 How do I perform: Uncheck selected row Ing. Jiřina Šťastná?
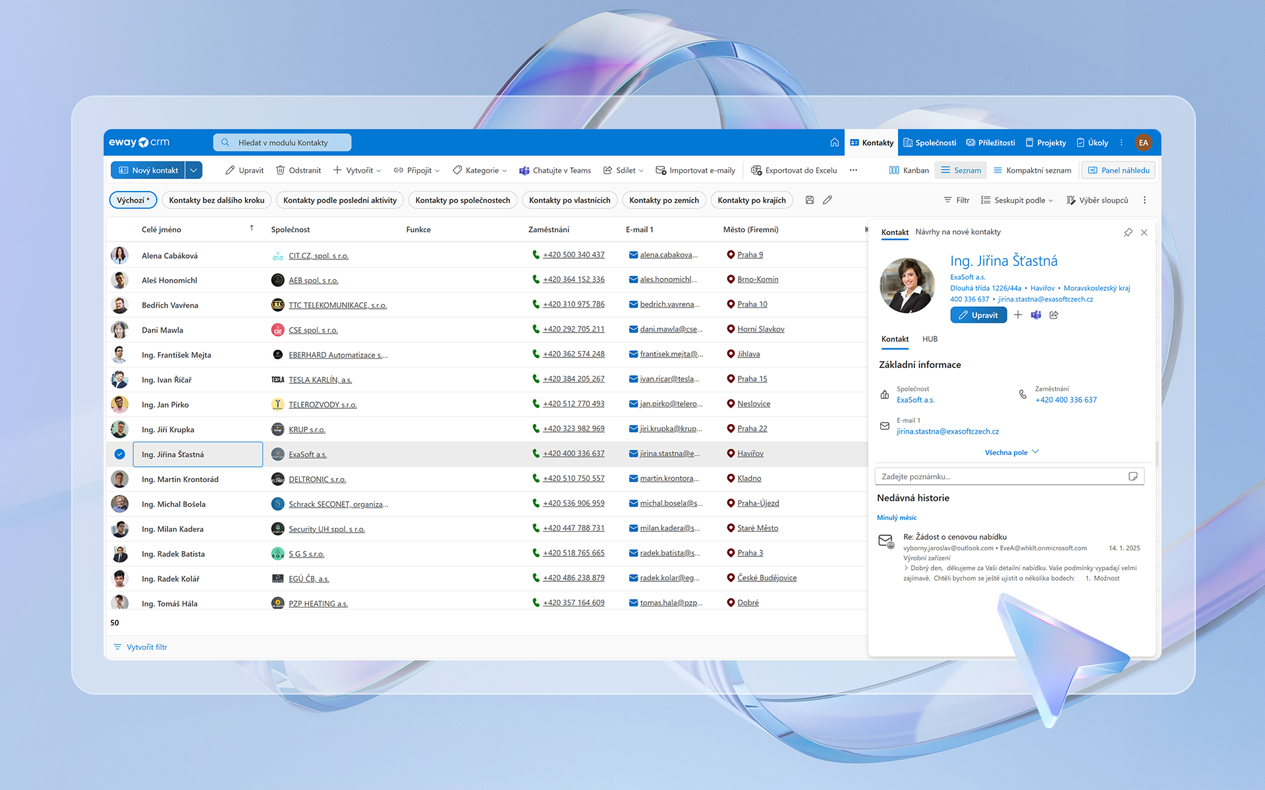pos(119,454)
